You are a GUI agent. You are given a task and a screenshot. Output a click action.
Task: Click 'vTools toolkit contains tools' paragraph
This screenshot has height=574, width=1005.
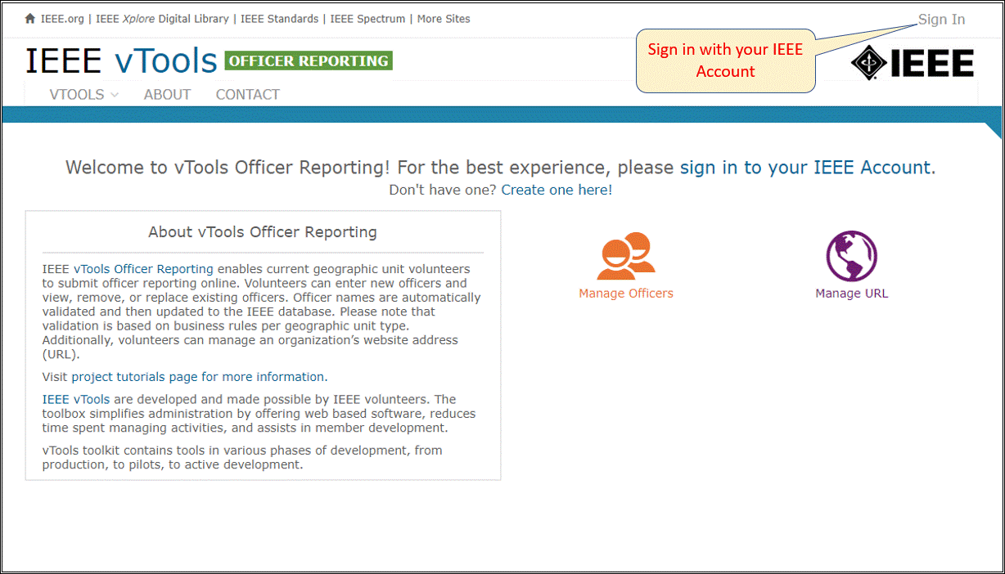coord(242,458)
